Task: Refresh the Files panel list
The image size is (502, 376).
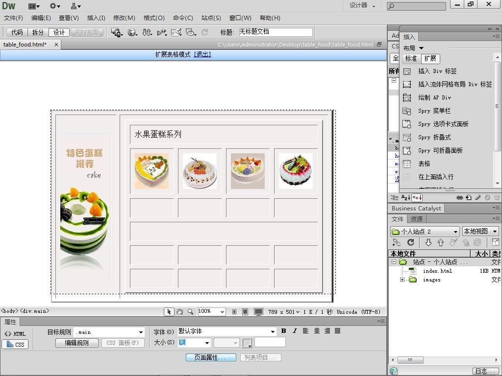Action: [x=411, y=242]
